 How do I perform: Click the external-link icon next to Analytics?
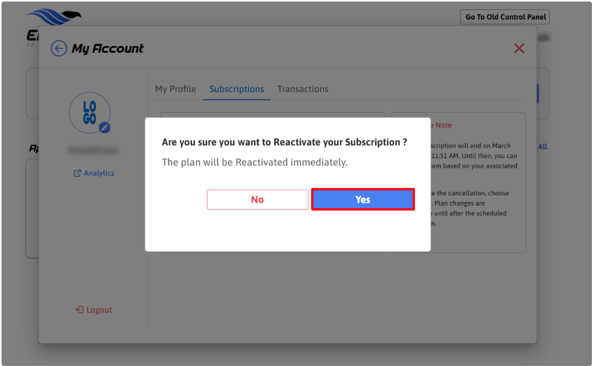click(x=77, y=173)
